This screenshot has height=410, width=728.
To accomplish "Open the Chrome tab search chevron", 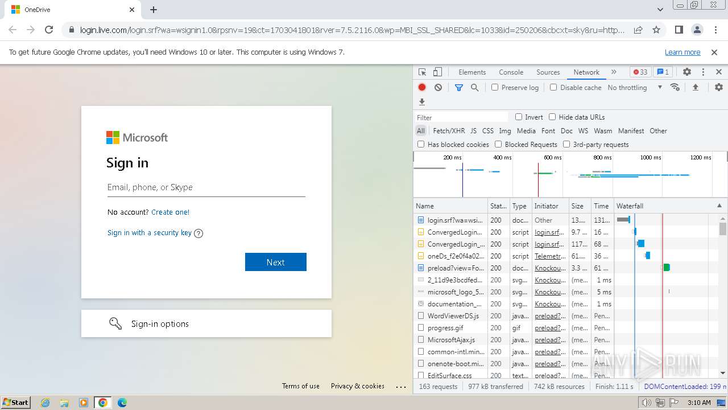I will (x=660, y=10).
